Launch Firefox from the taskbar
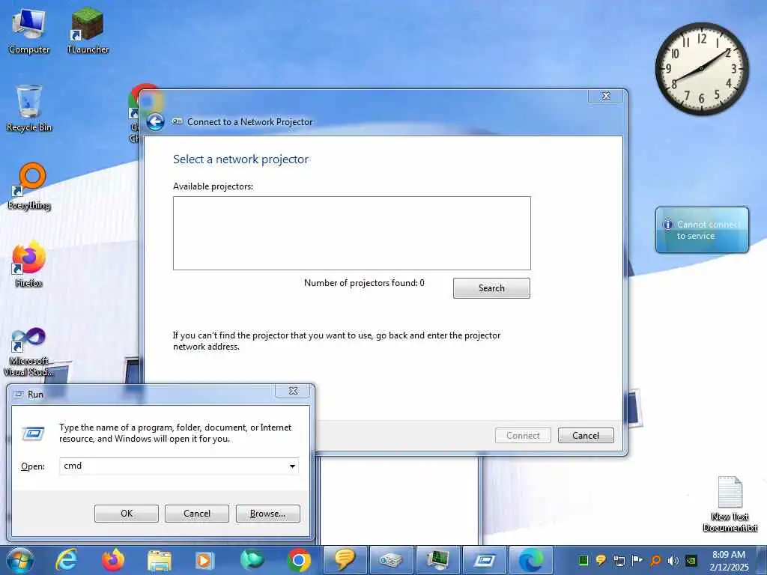767x575 pixels. (113, 560)
